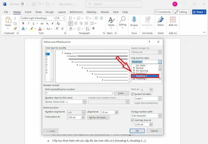This screenshot has height=144, width=208.
Task: Toggle the AutoSave switch
Action: tap(25, 4)
